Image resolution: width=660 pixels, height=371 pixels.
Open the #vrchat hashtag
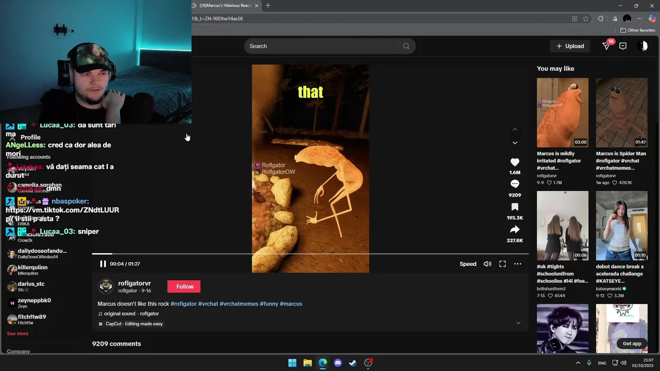(208, 304)
